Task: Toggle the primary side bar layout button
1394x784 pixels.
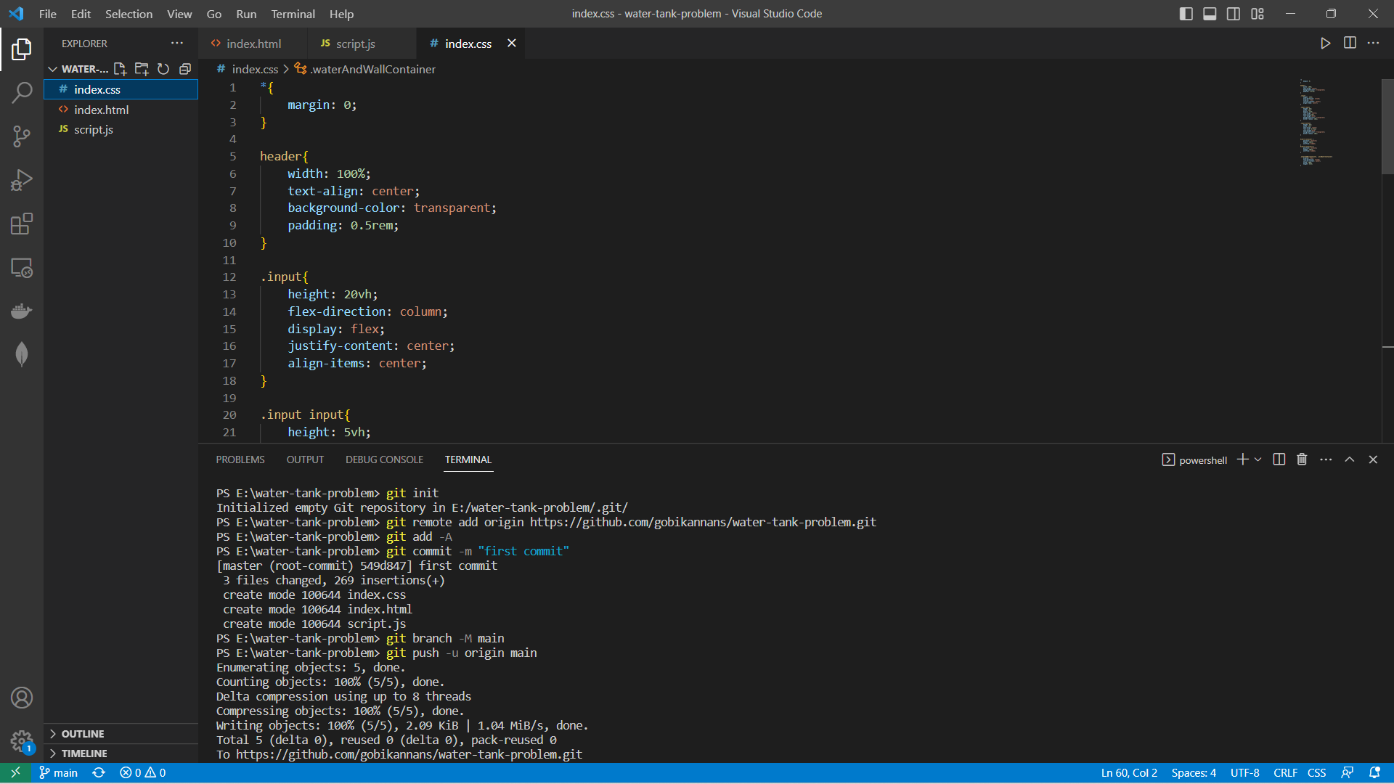Action: [1186, 14]
